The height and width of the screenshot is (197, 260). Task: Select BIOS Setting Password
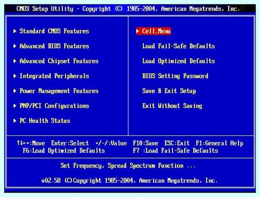tap(175, 76)
